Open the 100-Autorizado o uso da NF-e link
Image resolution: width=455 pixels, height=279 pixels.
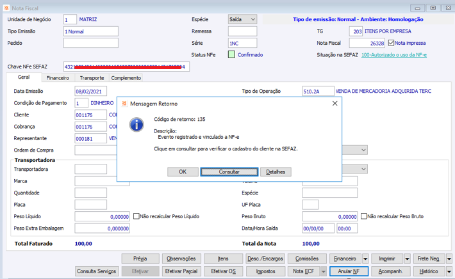pyautogui.click(x=393, y=55)
